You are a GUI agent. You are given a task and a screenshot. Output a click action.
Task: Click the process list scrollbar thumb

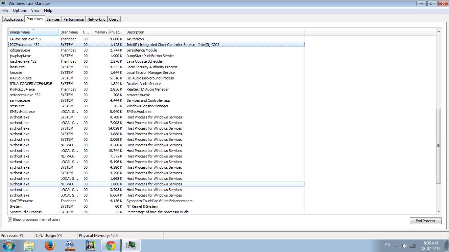[439, 146]
